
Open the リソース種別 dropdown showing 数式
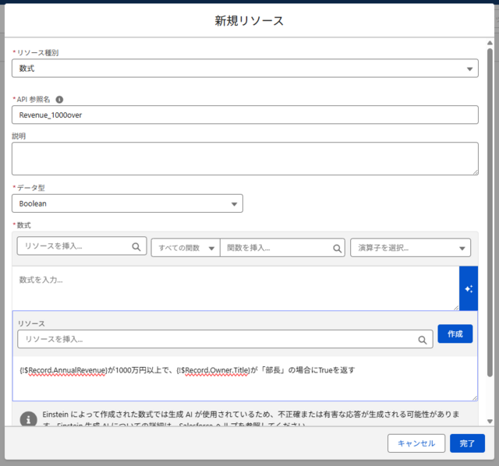point(244,69)
